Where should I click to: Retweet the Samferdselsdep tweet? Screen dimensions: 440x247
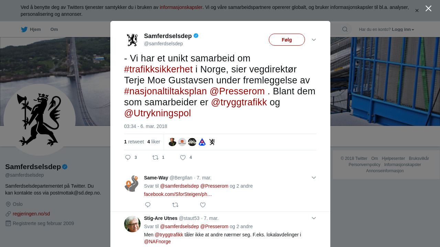(155, 157)
